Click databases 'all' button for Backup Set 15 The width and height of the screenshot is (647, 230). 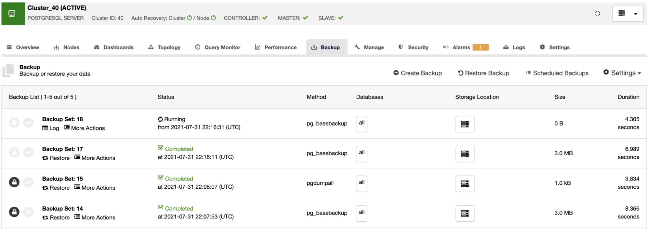[362, 183]
